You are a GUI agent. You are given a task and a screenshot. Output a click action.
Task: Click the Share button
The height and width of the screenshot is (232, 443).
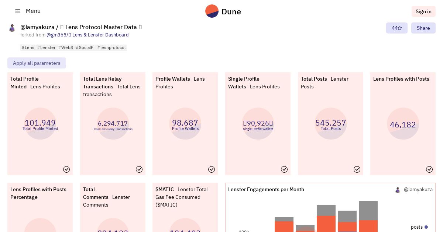coord(423,28)
